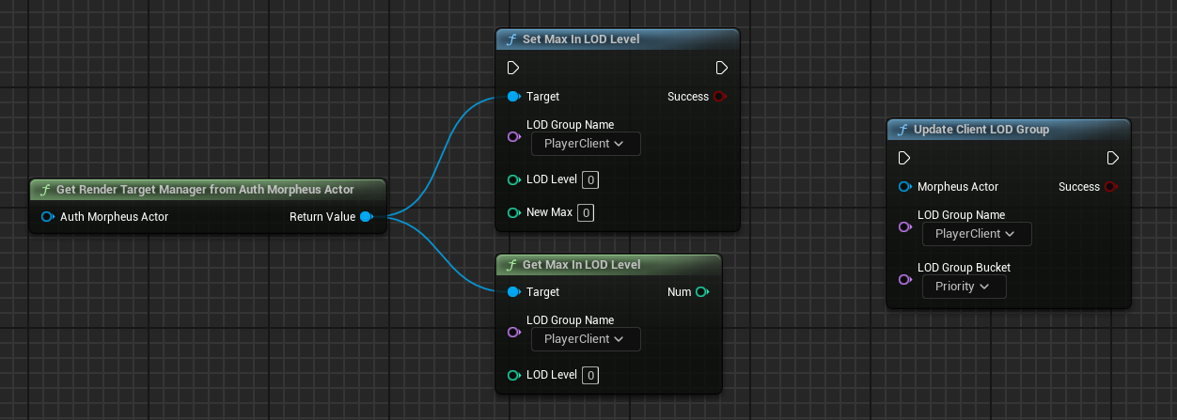The image size is (1177, 420).
Task: Click Success output pin on Set Max In LOD Level
Action: (x=719, y=97)
